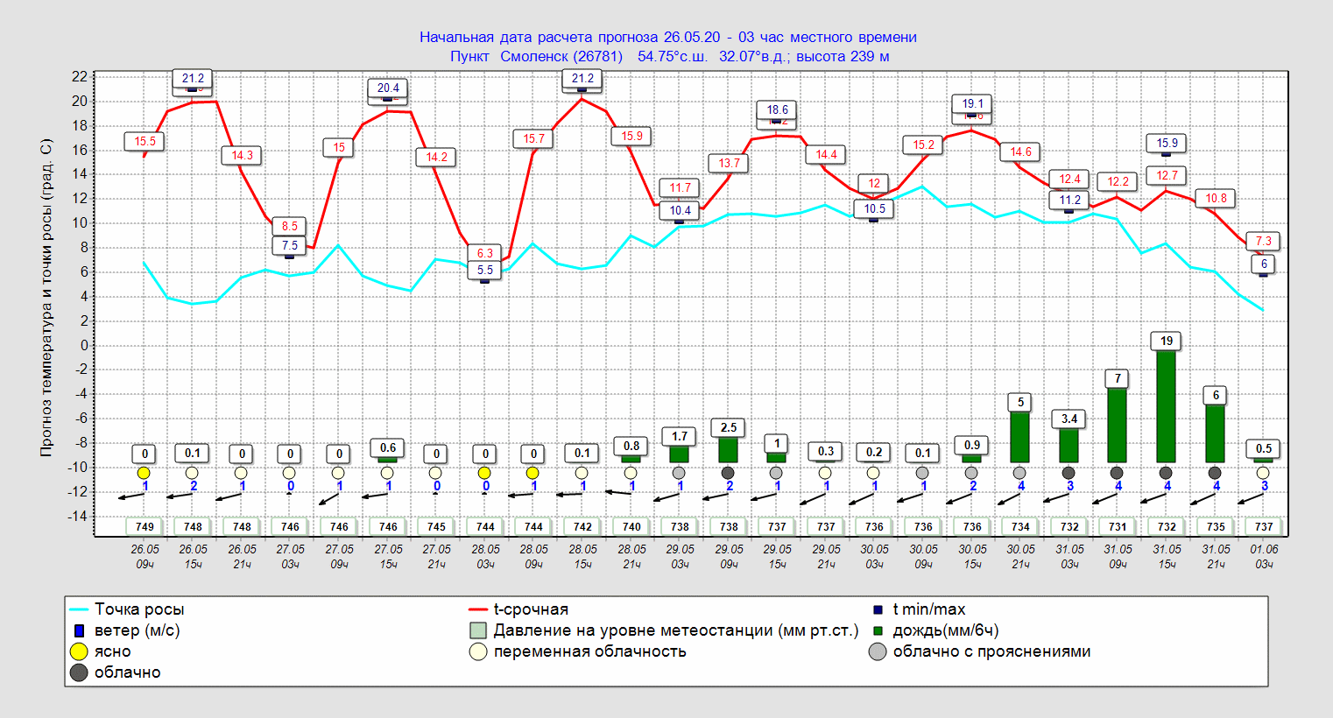
Task: Click the x-axis label 30.05 21ч
Action: click(x=1020, y=557)
